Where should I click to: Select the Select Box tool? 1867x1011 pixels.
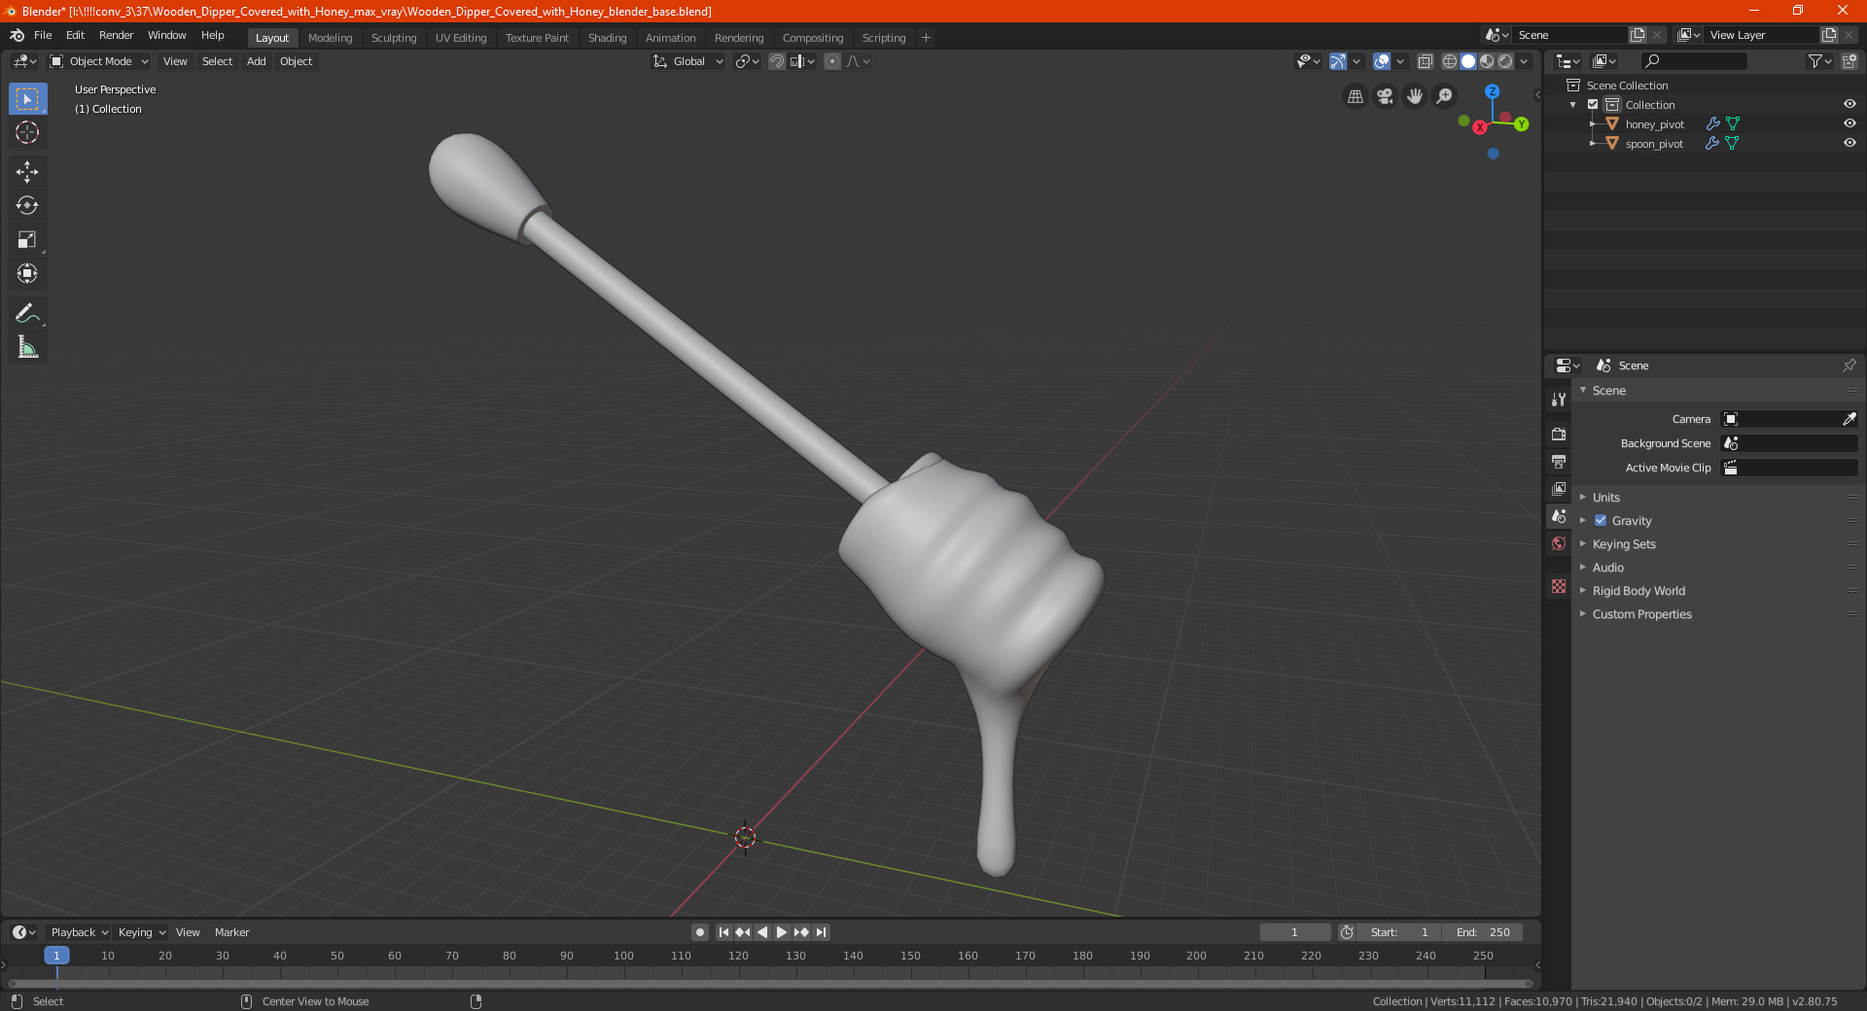[27, 99]
